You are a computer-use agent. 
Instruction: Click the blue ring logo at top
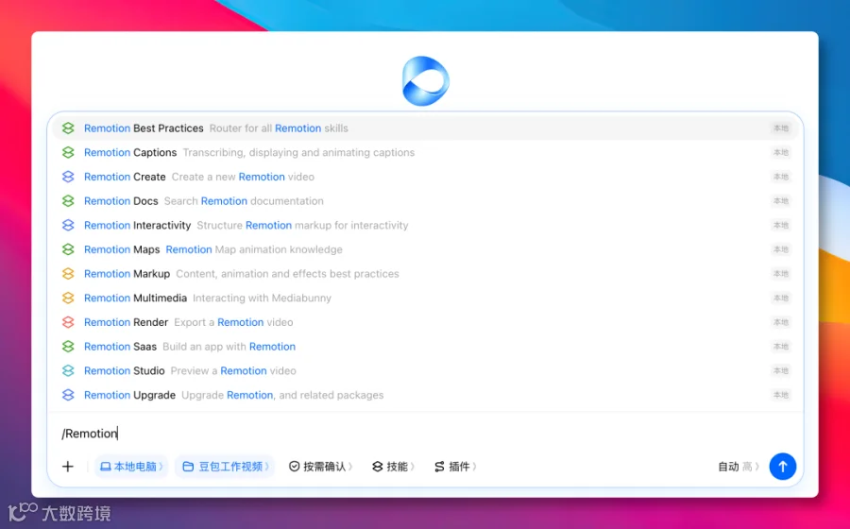pos(426,81)
